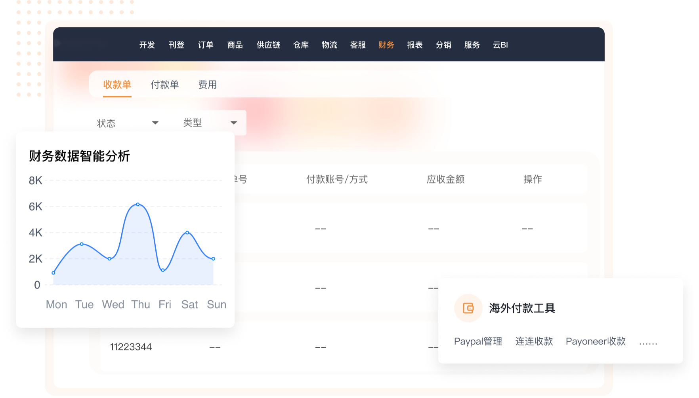Select the 收款单 tab
699x398 pixels.
(x=117, y=85)
